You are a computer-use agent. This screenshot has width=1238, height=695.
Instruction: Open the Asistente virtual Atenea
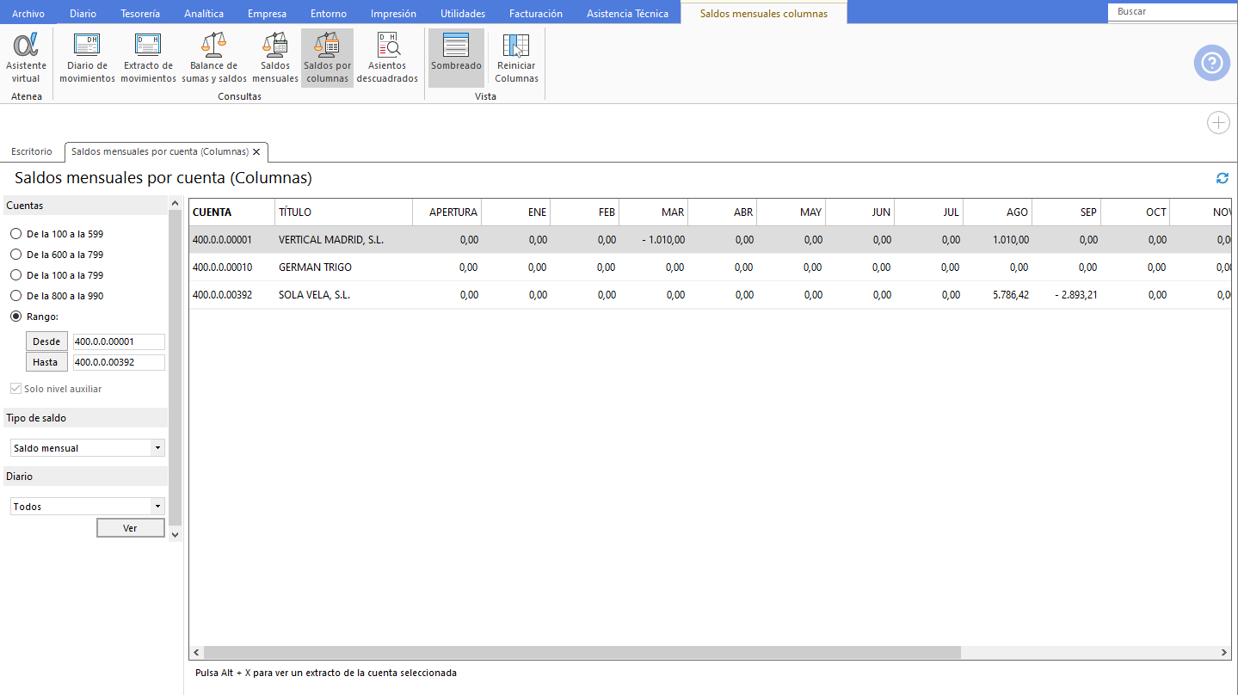click(26, 58)
